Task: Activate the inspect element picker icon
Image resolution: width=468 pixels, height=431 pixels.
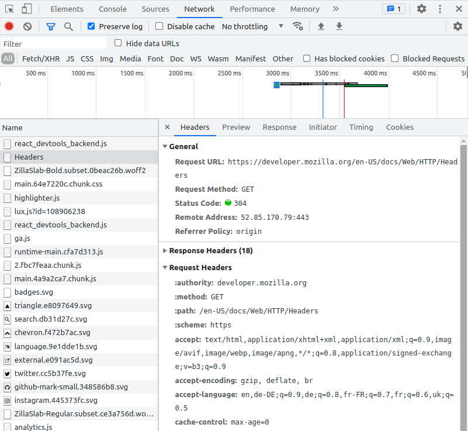Action: click(x=9, y=9)
